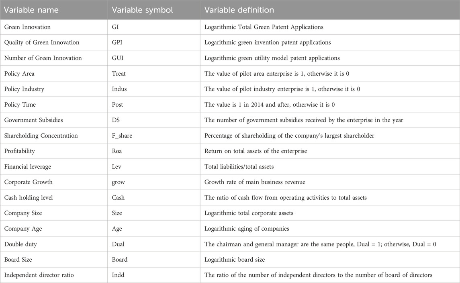Click the 'grow' variable symbol

click(x=118, y=182)
